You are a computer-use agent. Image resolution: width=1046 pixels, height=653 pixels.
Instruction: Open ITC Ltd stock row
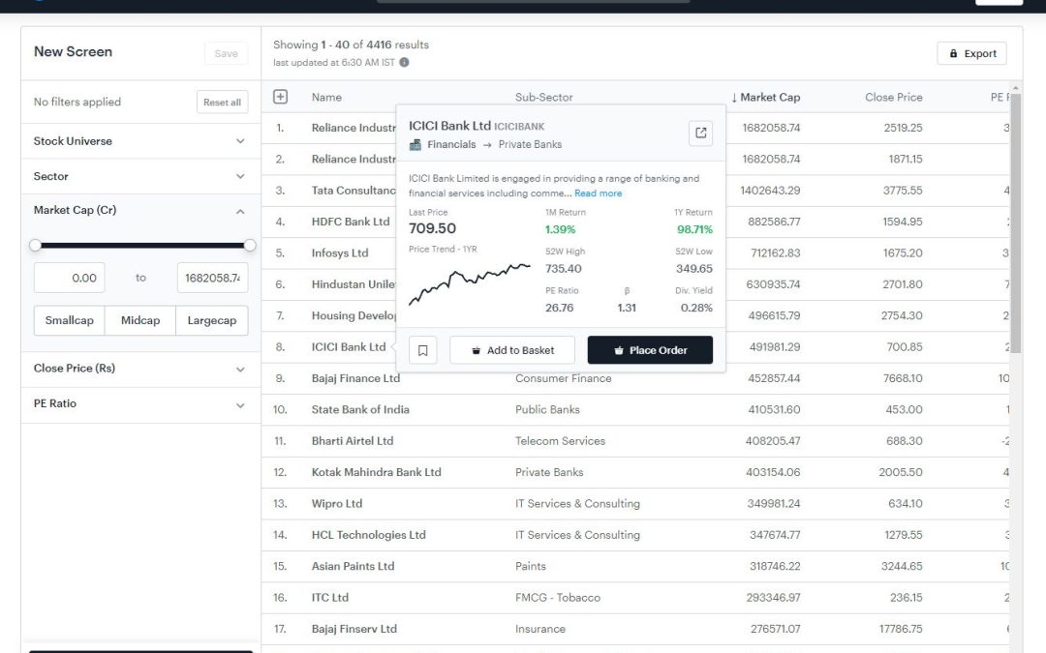pyautogui.click(x=330, y=598)
